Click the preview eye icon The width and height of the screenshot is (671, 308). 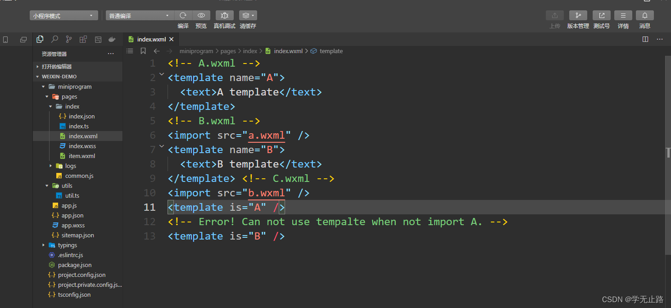click(201, 15)
